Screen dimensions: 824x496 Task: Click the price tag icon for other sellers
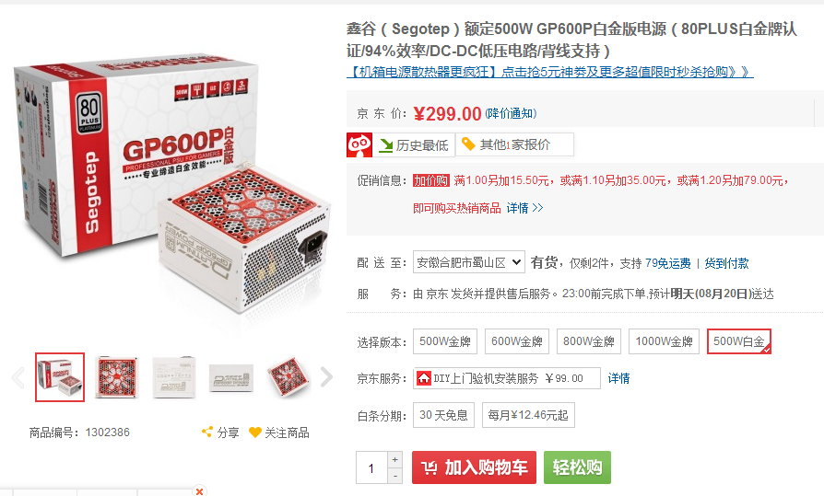click(x=467, y=144)
